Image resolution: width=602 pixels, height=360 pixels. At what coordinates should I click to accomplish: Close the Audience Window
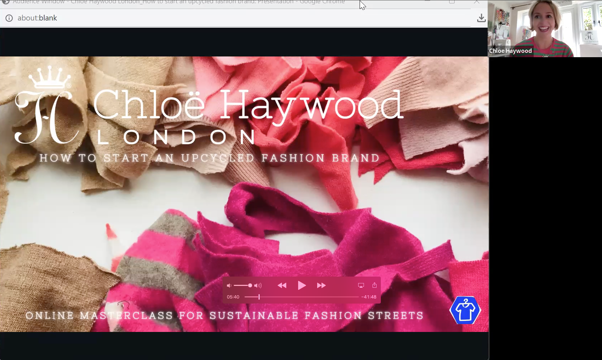pos(476,2)
